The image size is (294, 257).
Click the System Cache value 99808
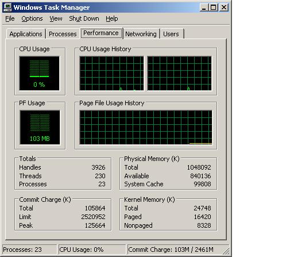click(x=202, y=184)
